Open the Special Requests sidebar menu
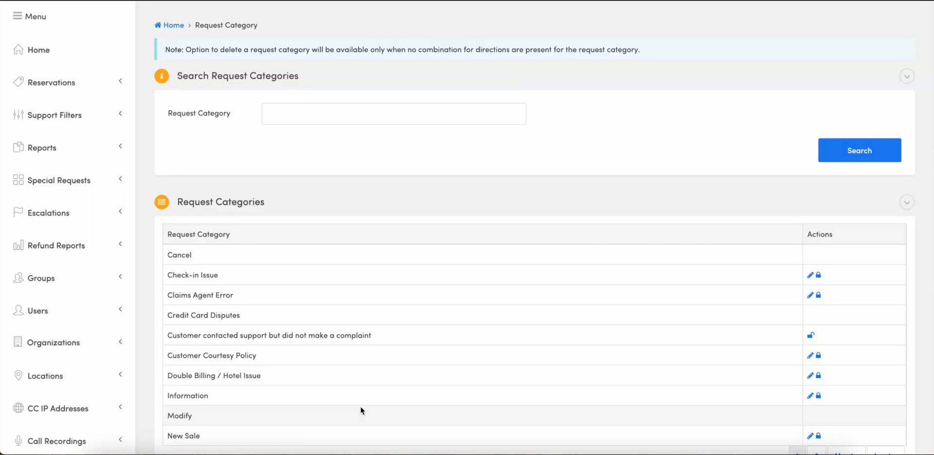934x455 pixels. (x=59, y=180)
